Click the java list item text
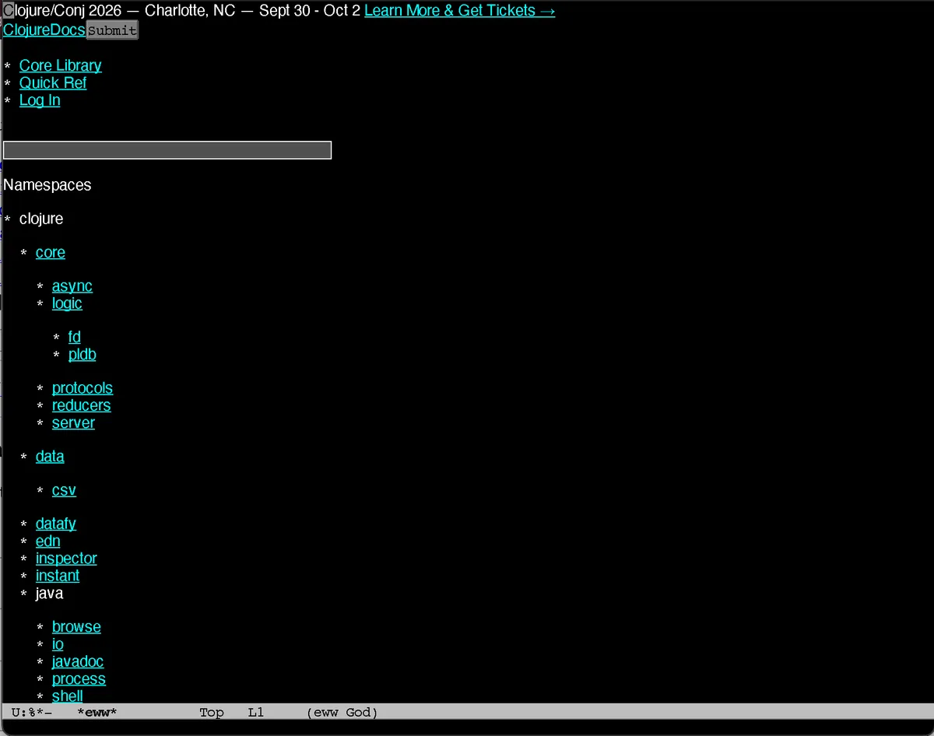This screenshot has width=934, height=736. (x=50, y=593)
